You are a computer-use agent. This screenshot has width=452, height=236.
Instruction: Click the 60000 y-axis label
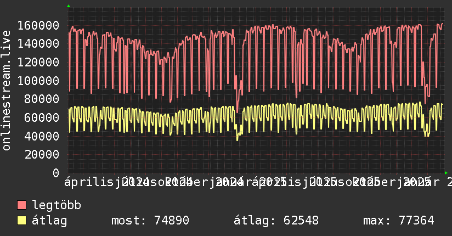[x=42, y=117]
